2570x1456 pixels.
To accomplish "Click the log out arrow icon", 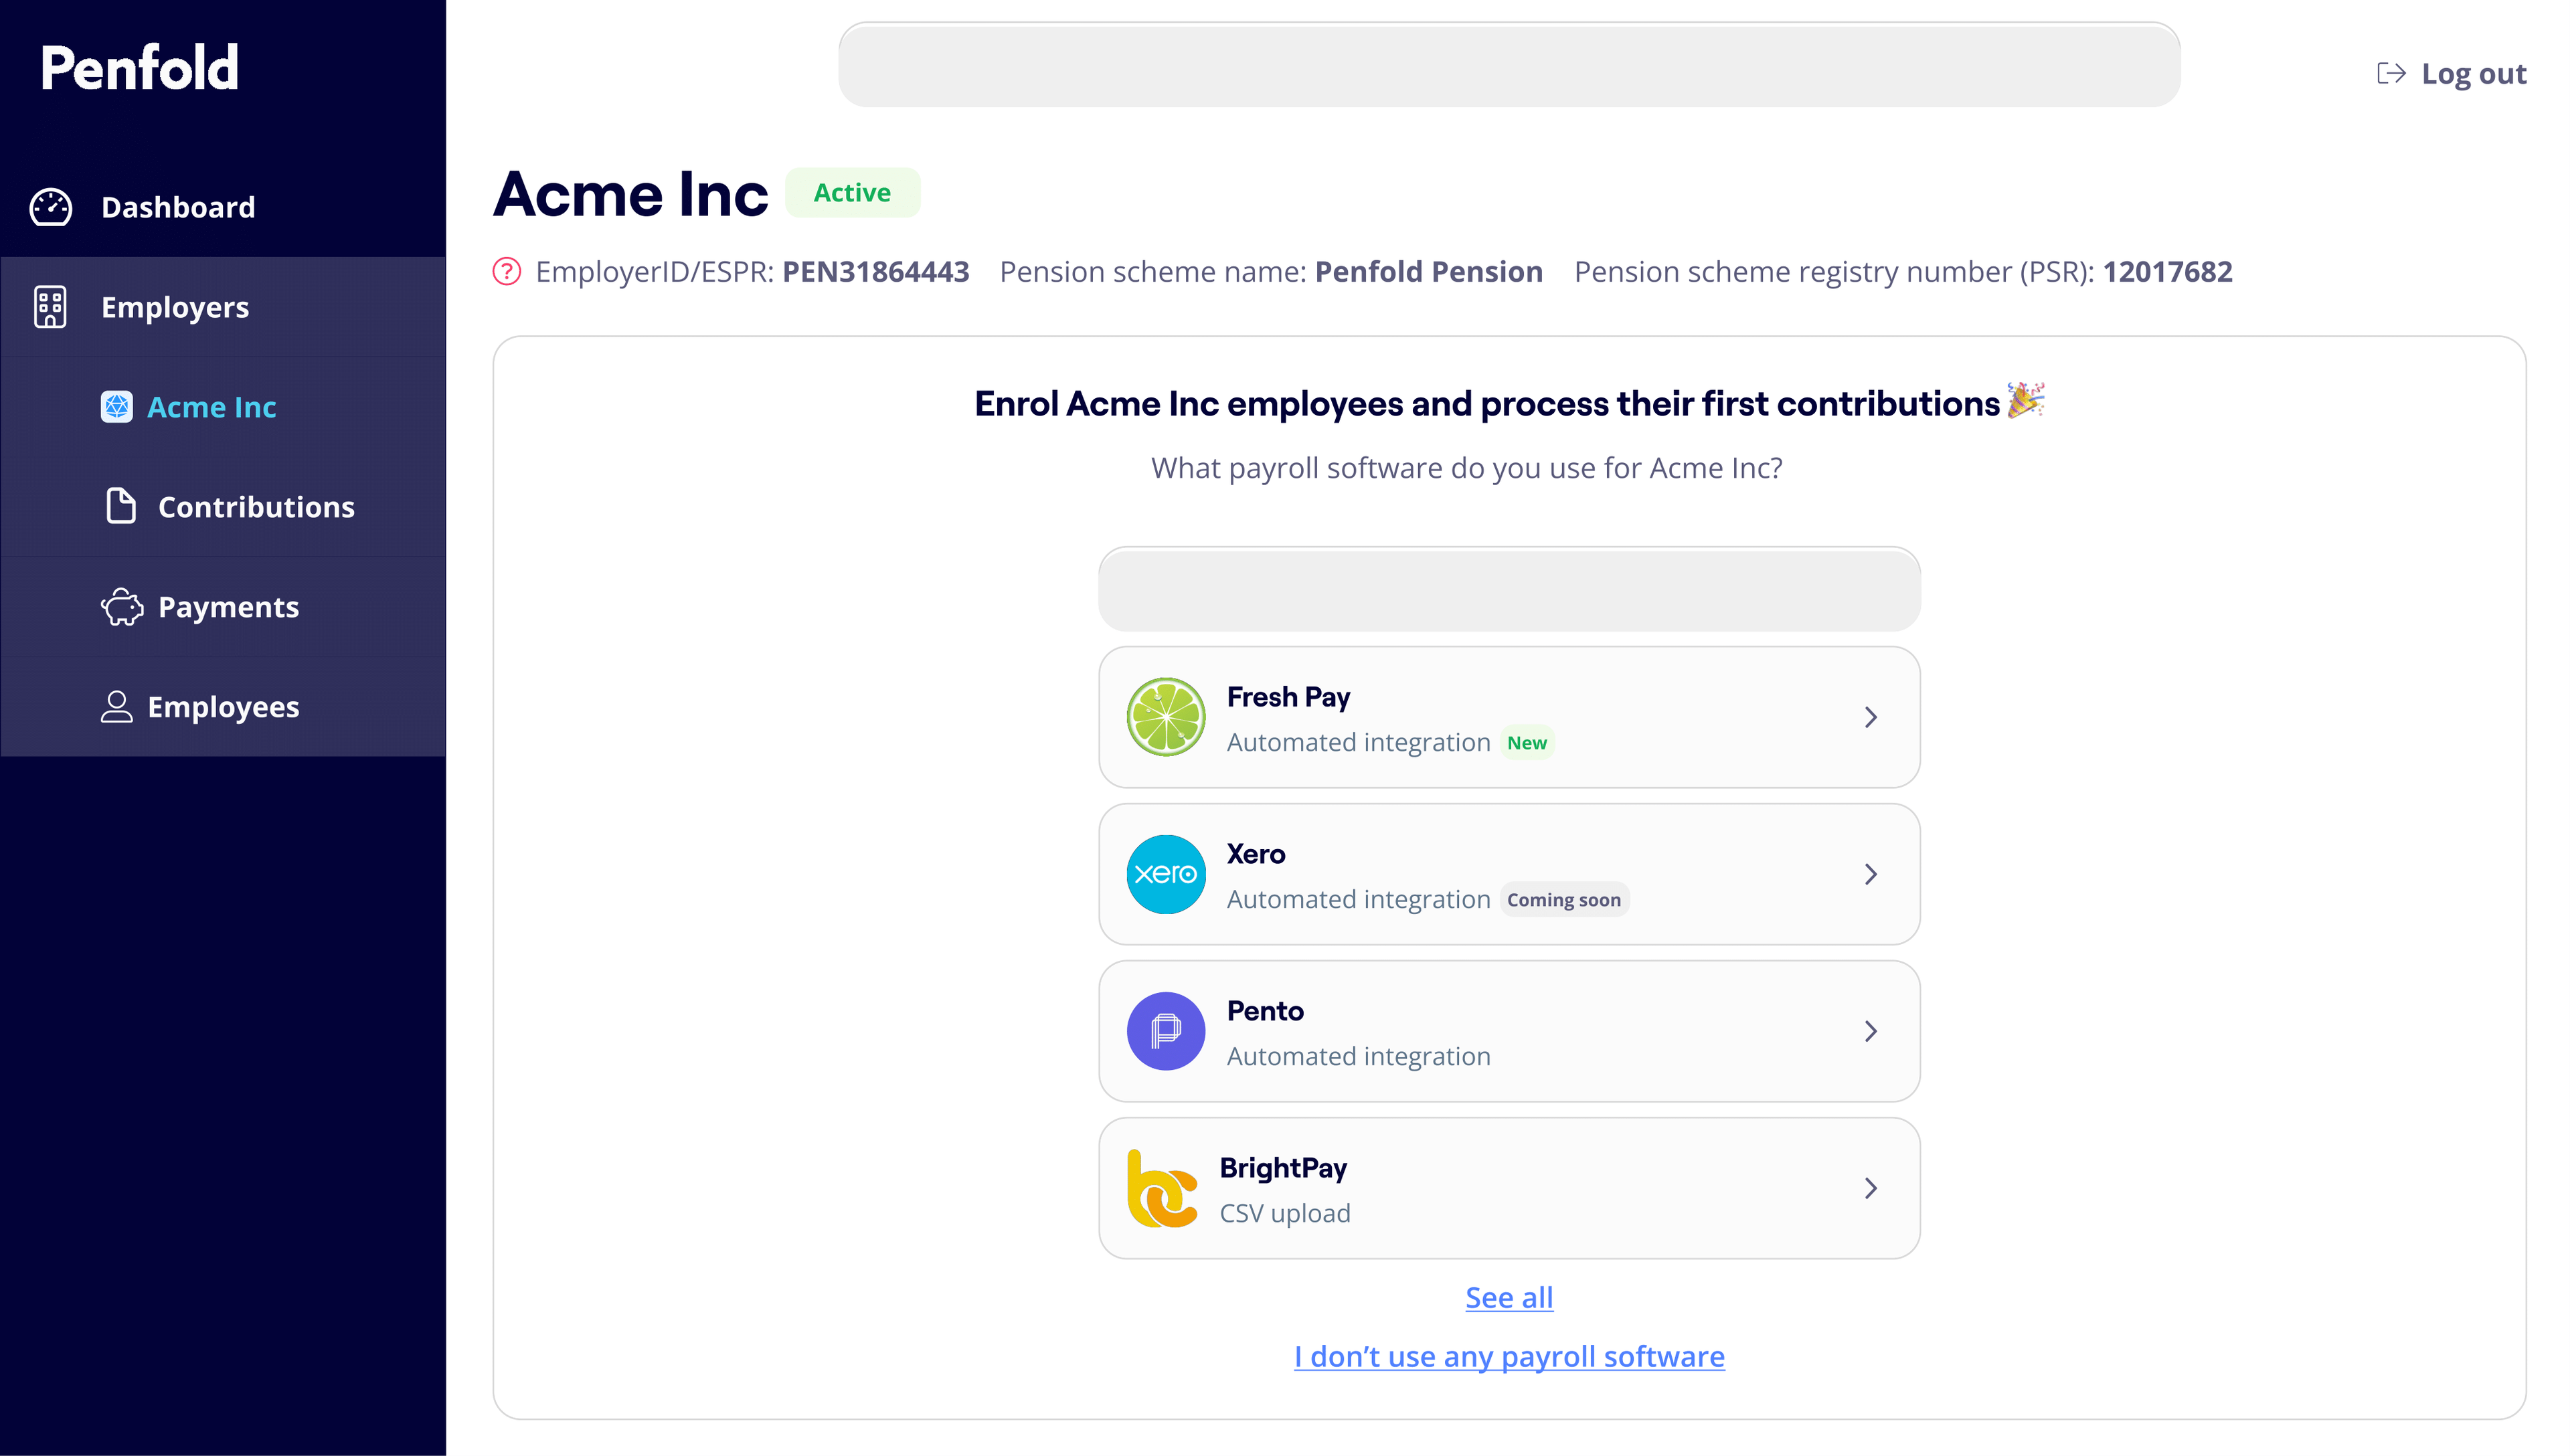I will tap(2390, 73).
